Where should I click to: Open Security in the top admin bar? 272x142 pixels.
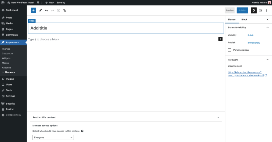(x=61, y=3)
